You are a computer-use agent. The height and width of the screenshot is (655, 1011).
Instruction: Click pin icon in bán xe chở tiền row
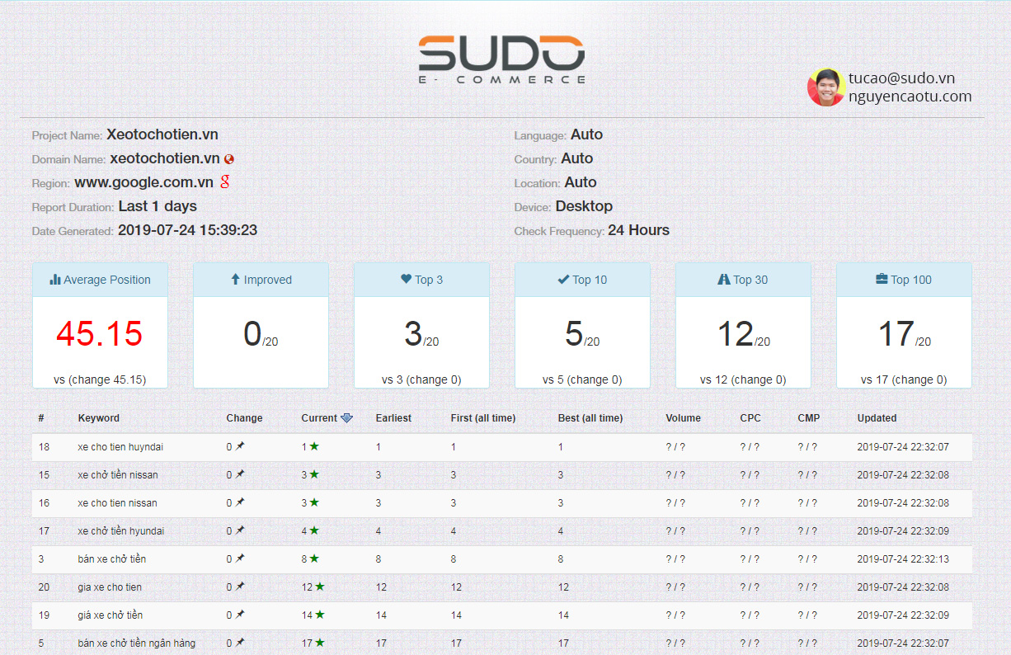click(240, 559)
